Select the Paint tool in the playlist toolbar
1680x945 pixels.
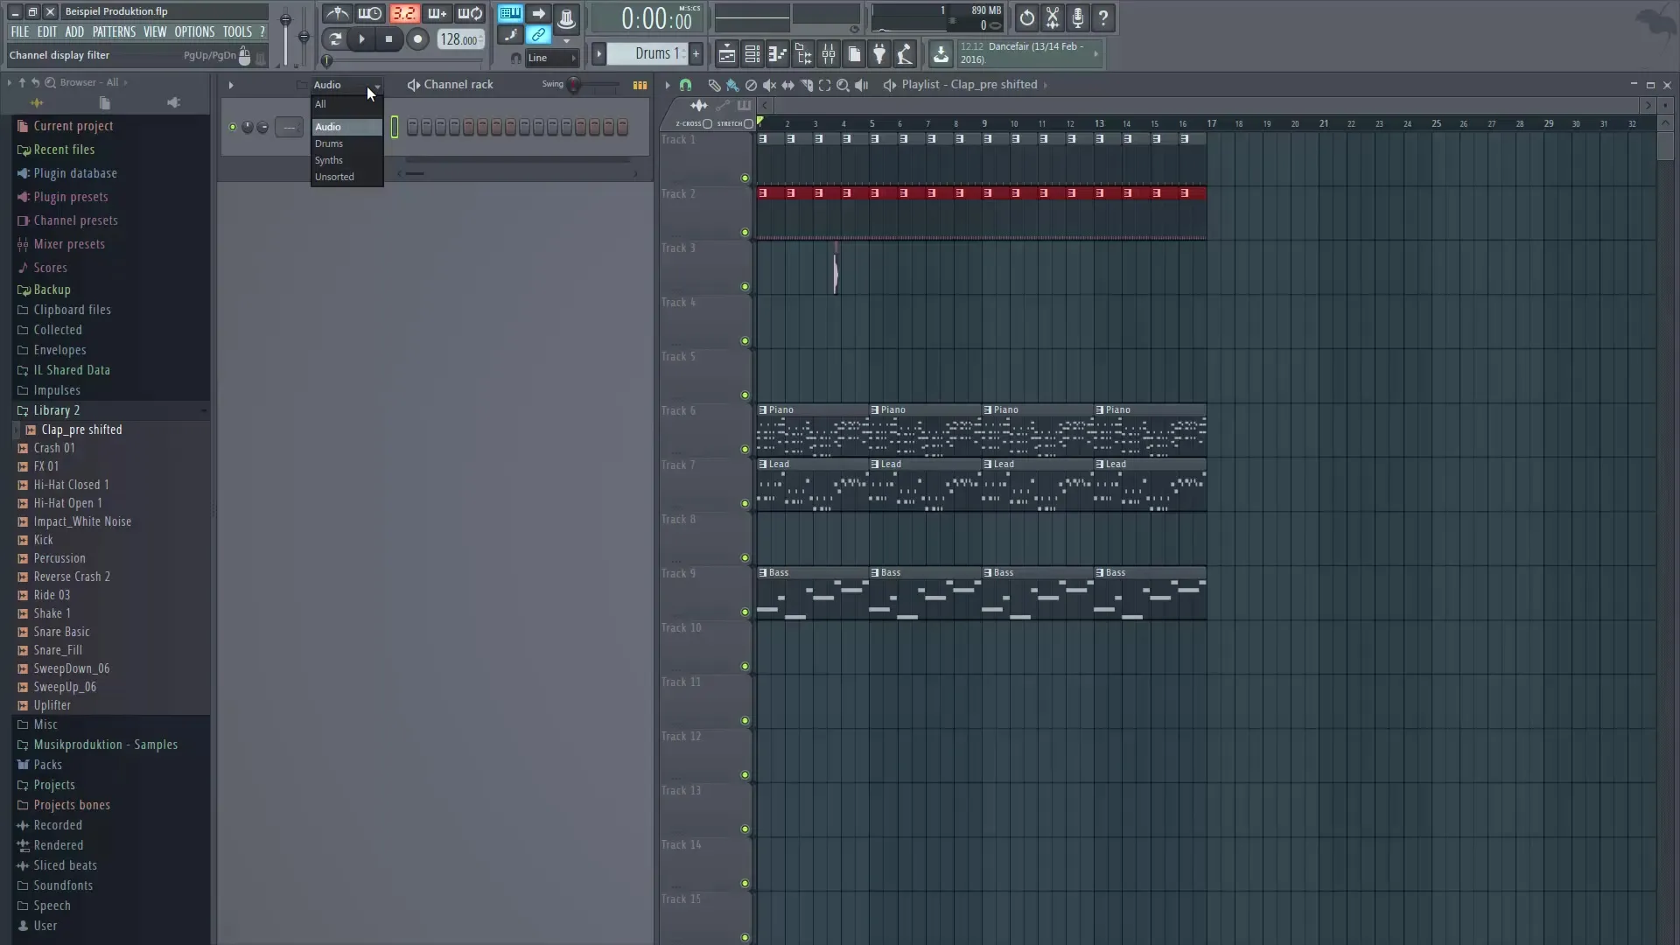[x=734, y=85]
